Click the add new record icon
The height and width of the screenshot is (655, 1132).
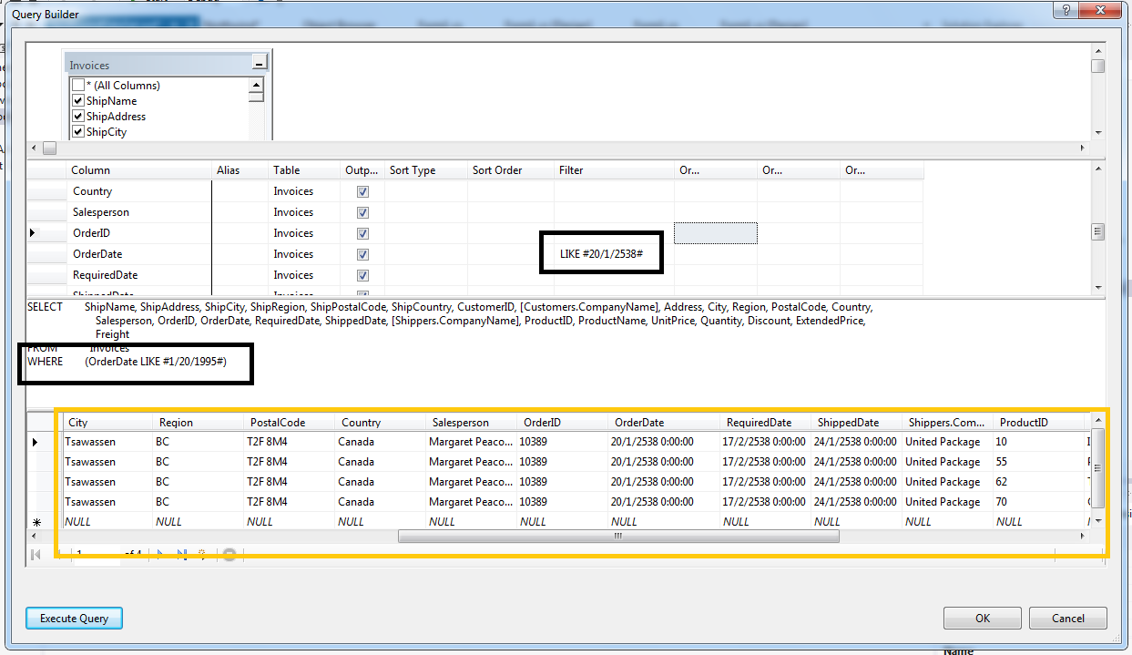click(201, 554)
